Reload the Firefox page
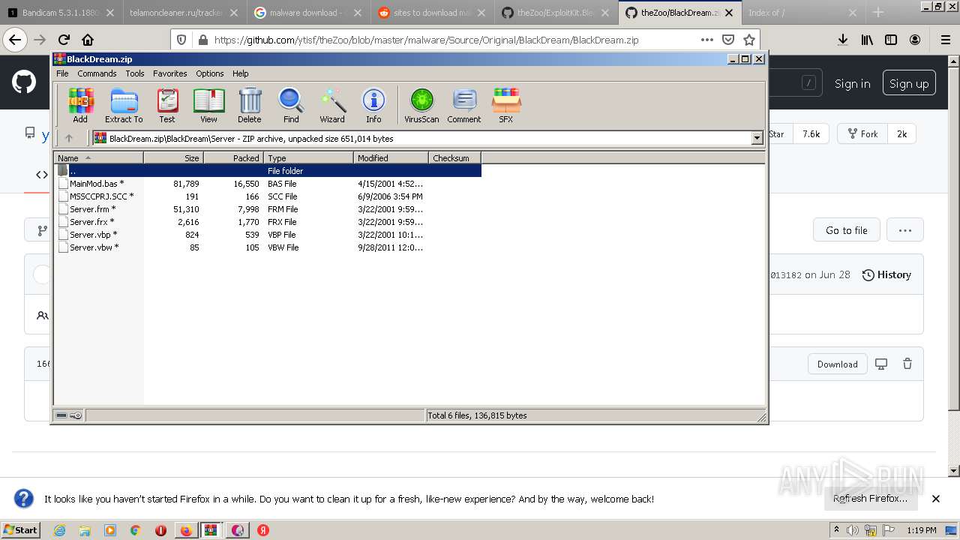The image size is (960, 540). click(x=64, y=40)
